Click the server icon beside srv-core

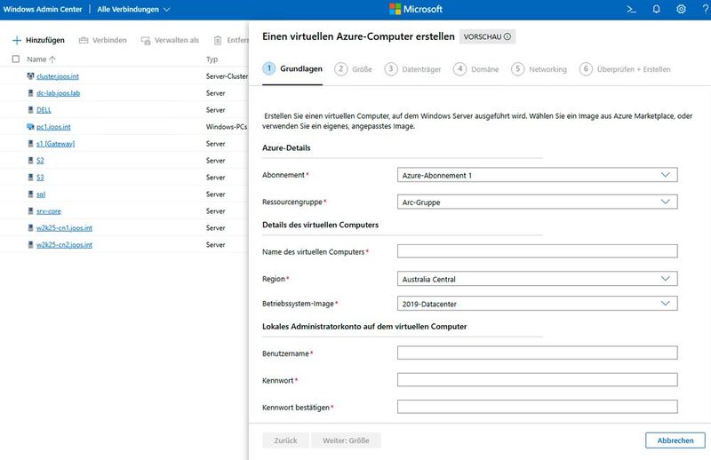(x=30, y=210)
